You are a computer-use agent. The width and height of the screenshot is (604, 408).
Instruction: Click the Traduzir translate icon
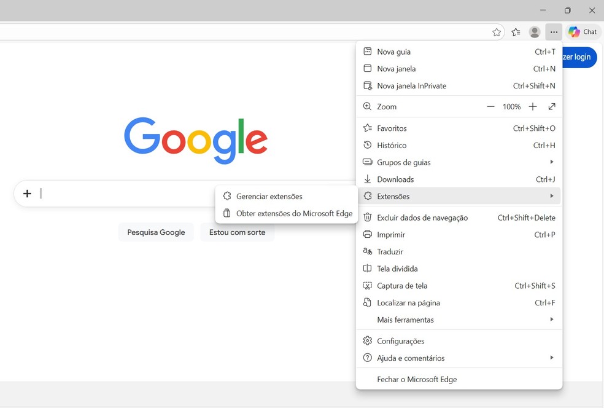368,251
